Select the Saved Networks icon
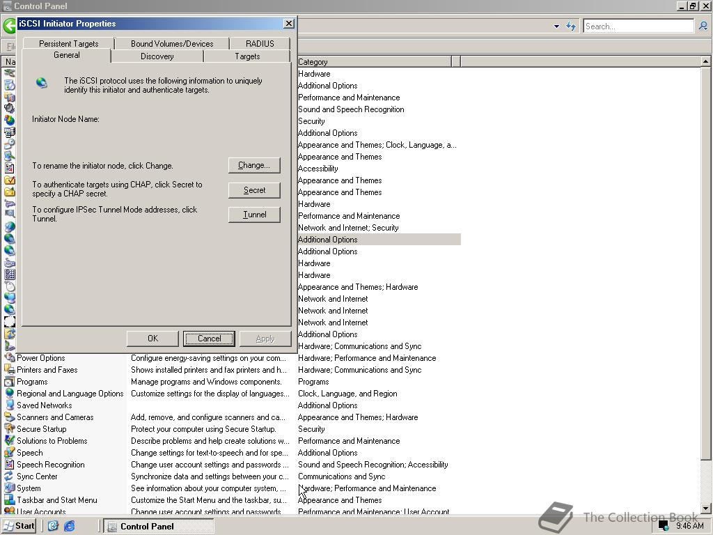The image size is (713, 535). 9,405
